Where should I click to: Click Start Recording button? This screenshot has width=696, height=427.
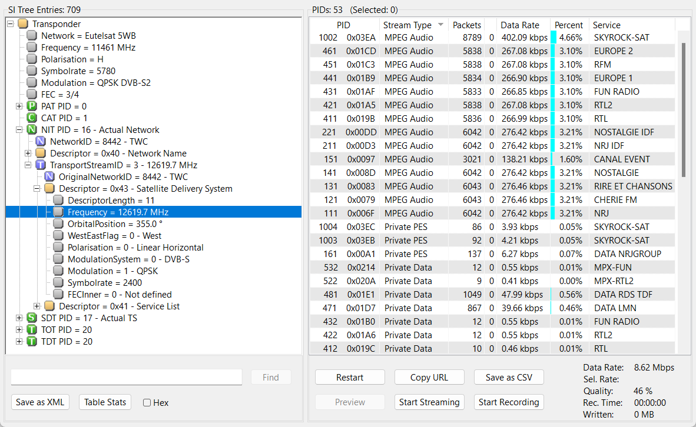pos(509,402)
